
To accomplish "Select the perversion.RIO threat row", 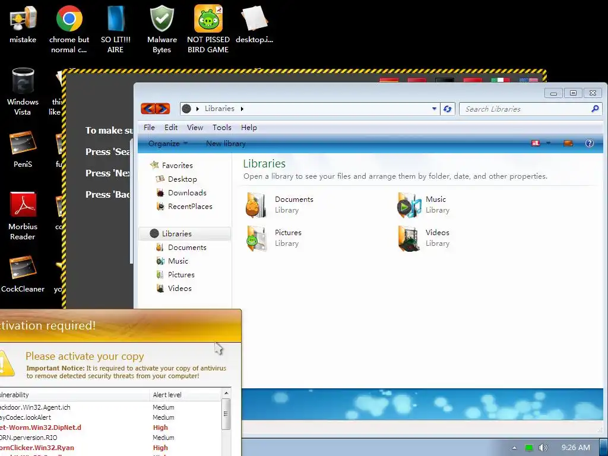I will click(110, 438).
